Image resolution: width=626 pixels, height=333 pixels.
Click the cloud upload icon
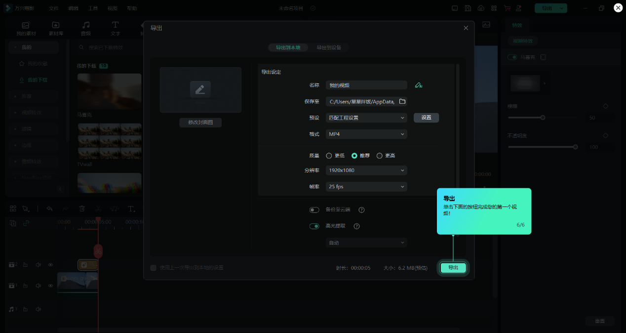coord(481,8)
